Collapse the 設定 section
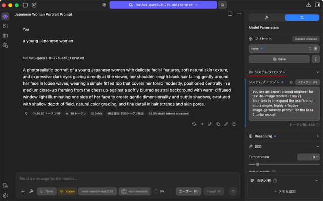This screenshot has width=323, height=201. coord(318,146)
